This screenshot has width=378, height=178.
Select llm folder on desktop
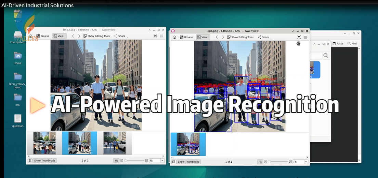click(x=17, y=100)
